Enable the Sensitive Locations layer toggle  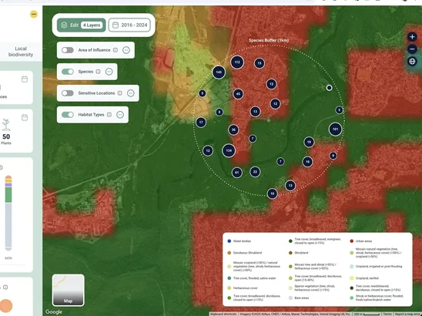(67, 93)
